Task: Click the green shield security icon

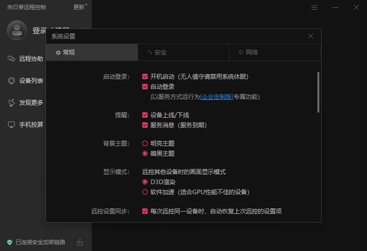Action: click(10, 242)
